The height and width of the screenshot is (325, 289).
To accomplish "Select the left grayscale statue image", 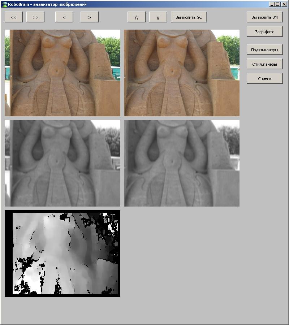I will pyautogui.click(x=62, y=163).
